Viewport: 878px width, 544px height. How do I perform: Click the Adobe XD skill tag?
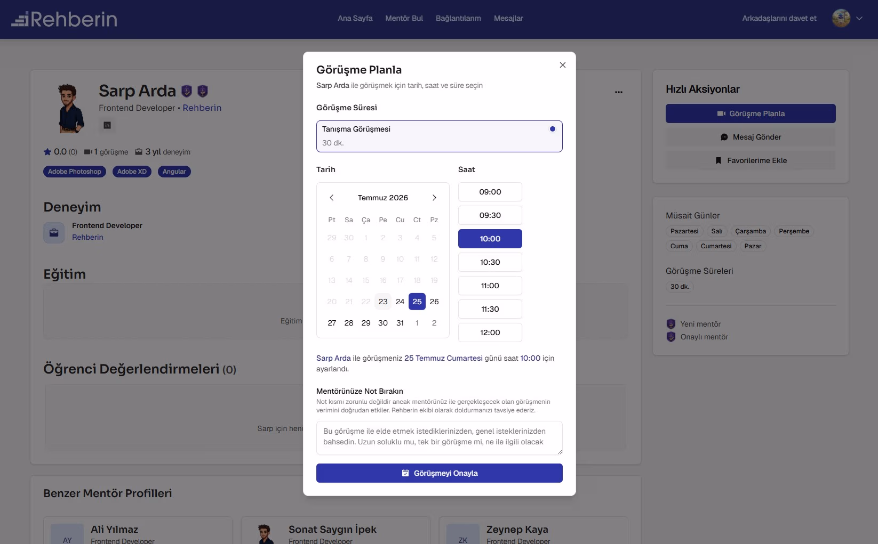[132, 172]
